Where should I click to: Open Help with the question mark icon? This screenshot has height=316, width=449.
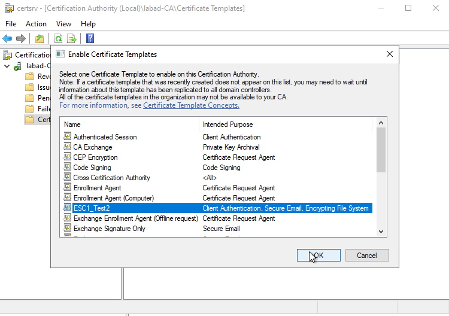click(x=90, y=38)
